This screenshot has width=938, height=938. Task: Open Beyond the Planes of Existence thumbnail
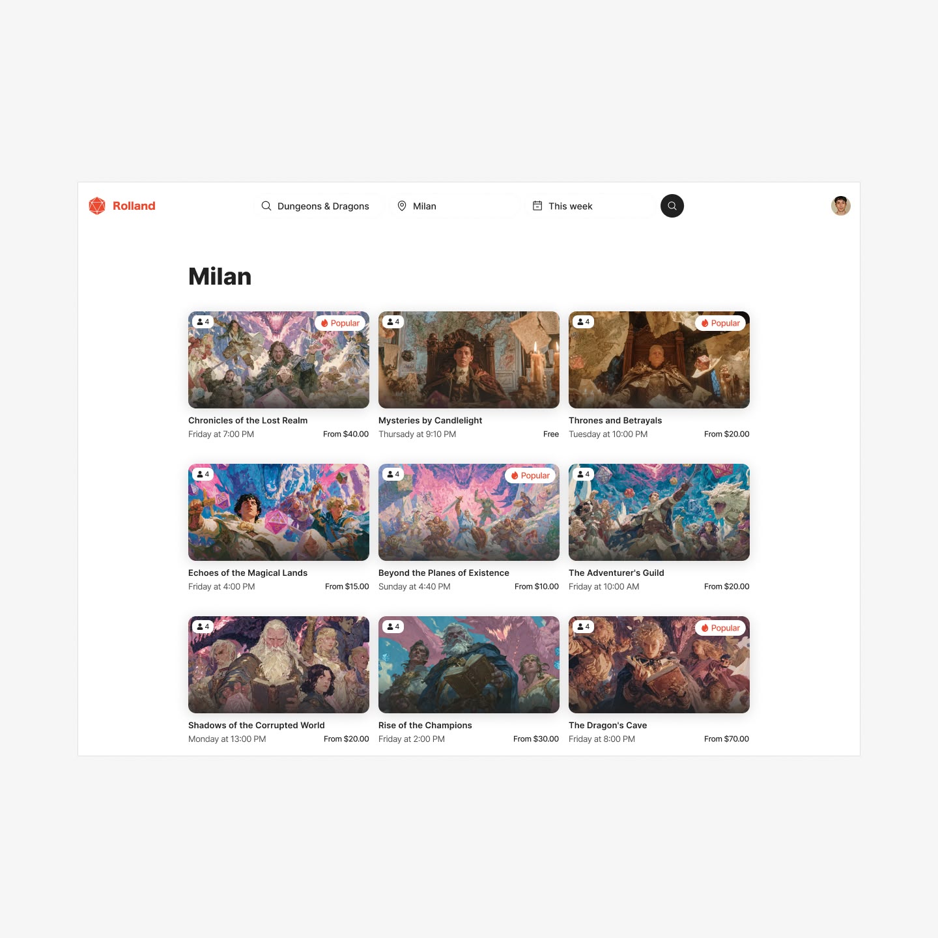(469, 512)
